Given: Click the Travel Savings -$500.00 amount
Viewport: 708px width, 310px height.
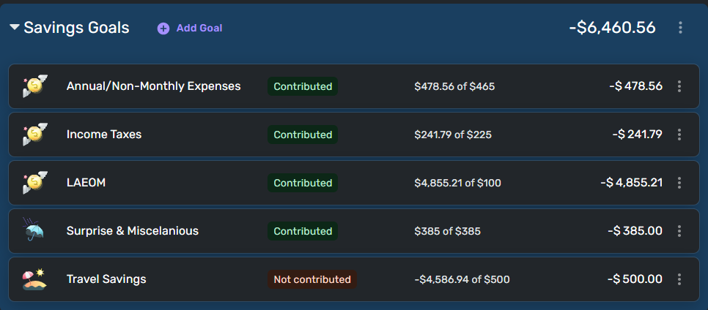Looking at the screenshot, I should pyautogui.click(x=635, y=279).
